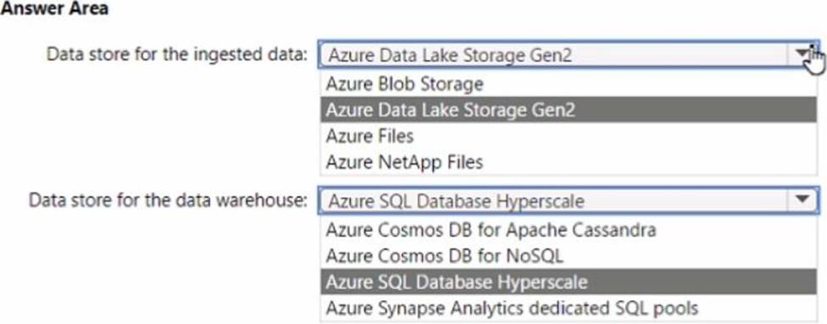Open the data warehouse dropdown arrow

tap(802, 200)
